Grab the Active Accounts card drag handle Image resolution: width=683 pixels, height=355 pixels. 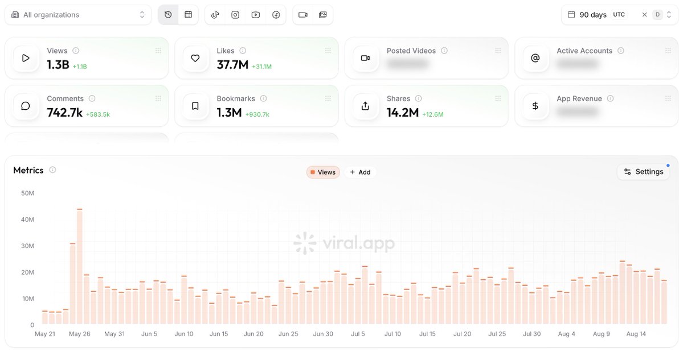(668, 51)
